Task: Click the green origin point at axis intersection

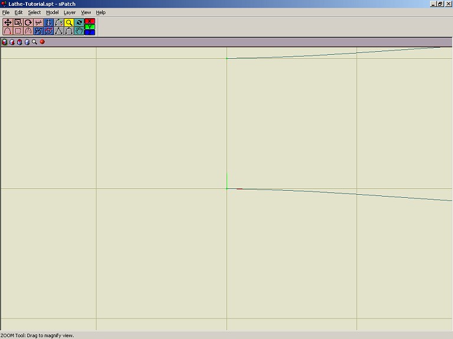Action: [226, 188]
